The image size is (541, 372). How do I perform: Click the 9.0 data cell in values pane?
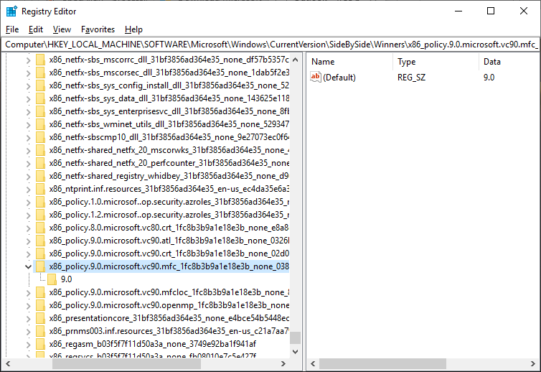point(489,77)
